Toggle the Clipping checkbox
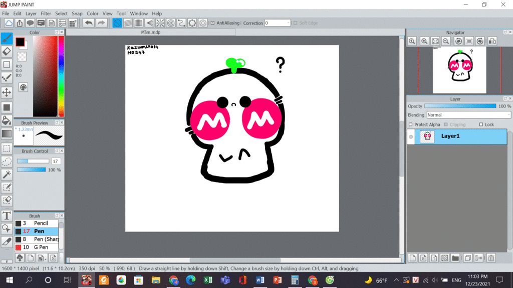This screenshot has width=513, height=288. (x=445, y=124)
